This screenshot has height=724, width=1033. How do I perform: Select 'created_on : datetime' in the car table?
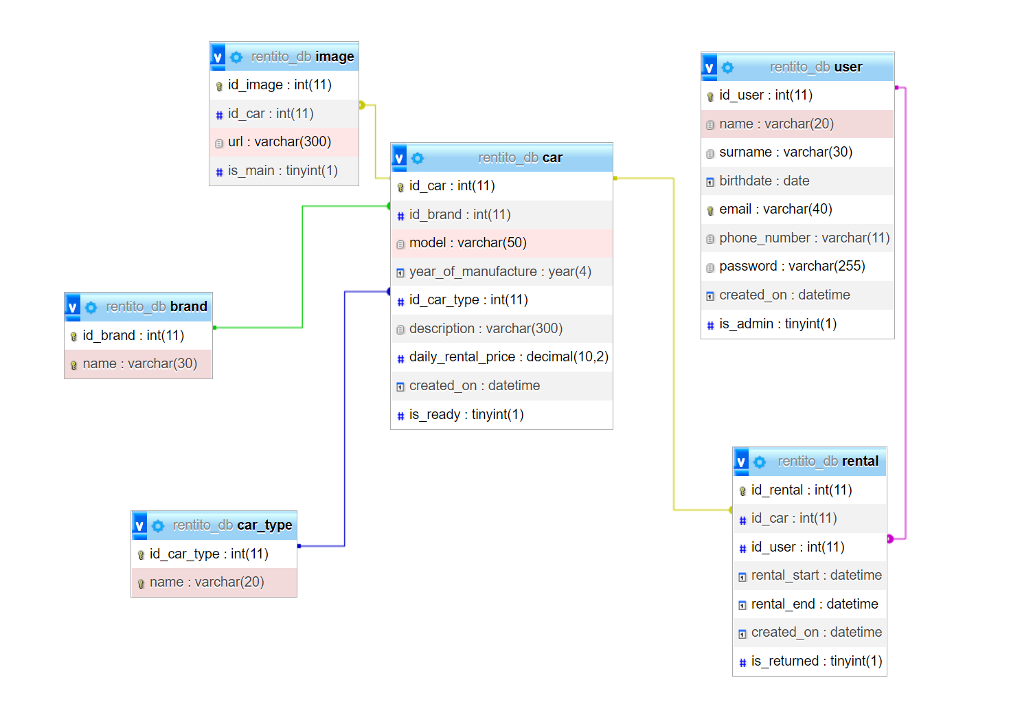(x=501, y=385)
